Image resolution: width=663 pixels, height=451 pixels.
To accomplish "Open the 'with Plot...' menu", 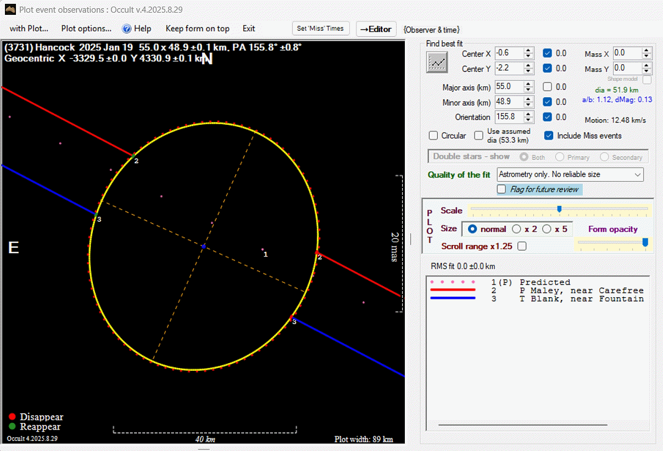I will click(29, 29).
